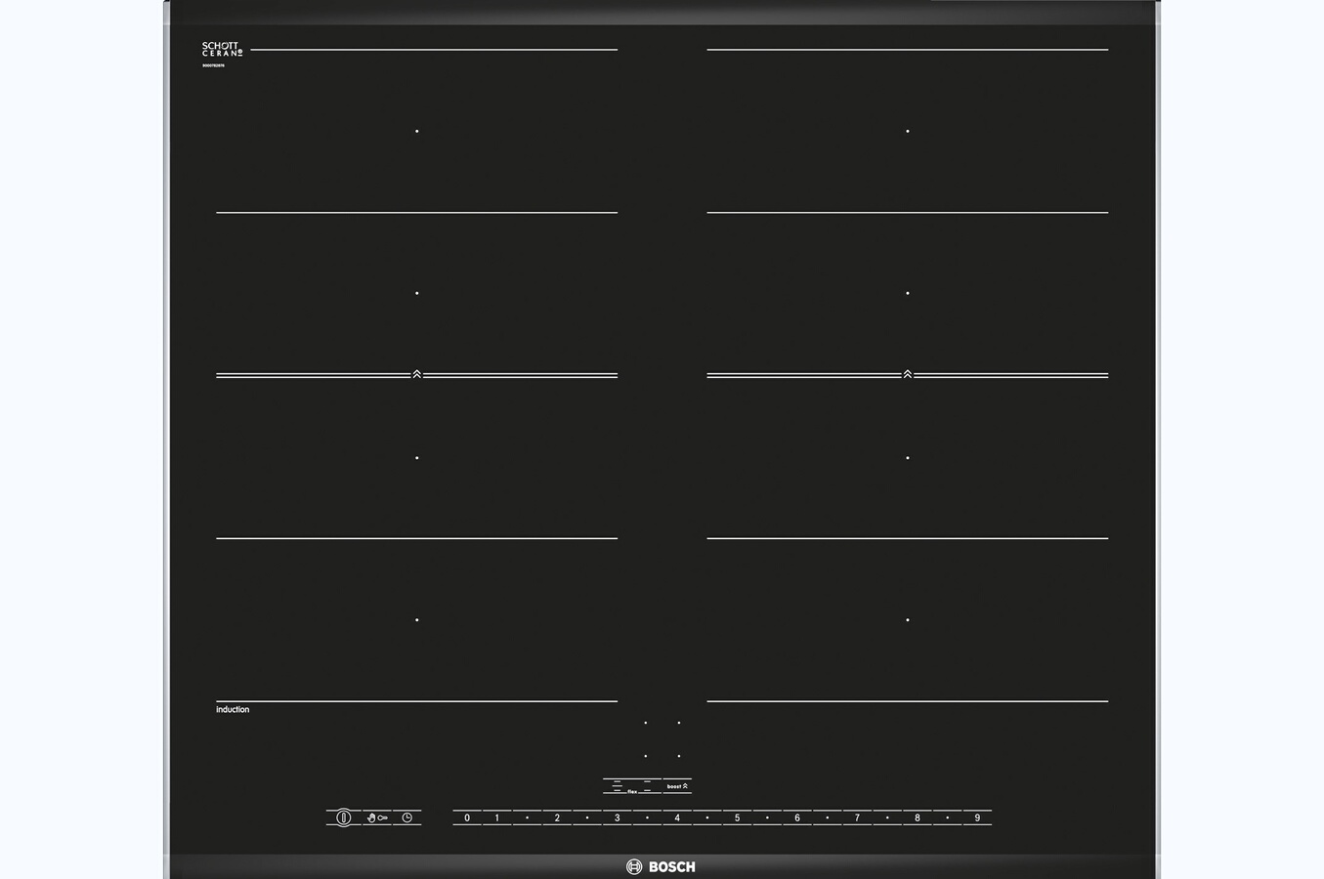1324x879 pixels.
Task: Select power level 9 on the scale
Action: tap(977, 817)
